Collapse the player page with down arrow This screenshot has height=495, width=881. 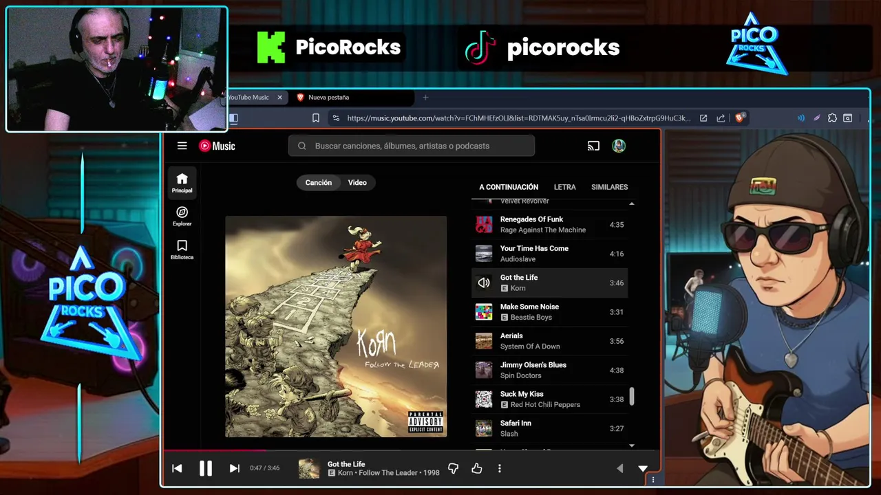[643, 468]
